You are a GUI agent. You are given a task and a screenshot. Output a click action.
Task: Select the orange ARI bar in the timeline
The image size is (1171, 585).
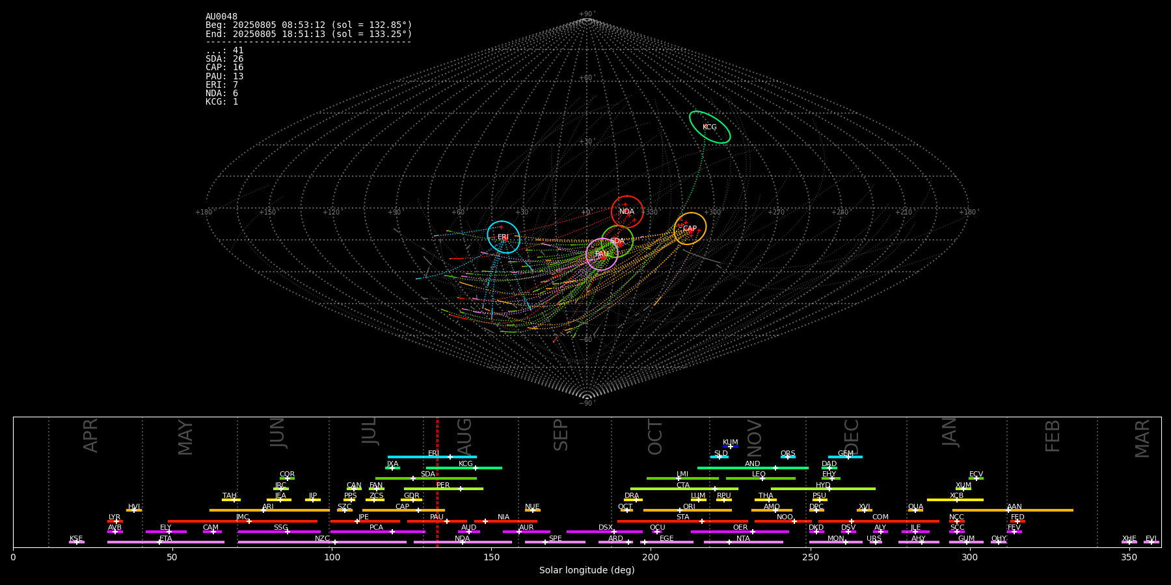[269, 510]
